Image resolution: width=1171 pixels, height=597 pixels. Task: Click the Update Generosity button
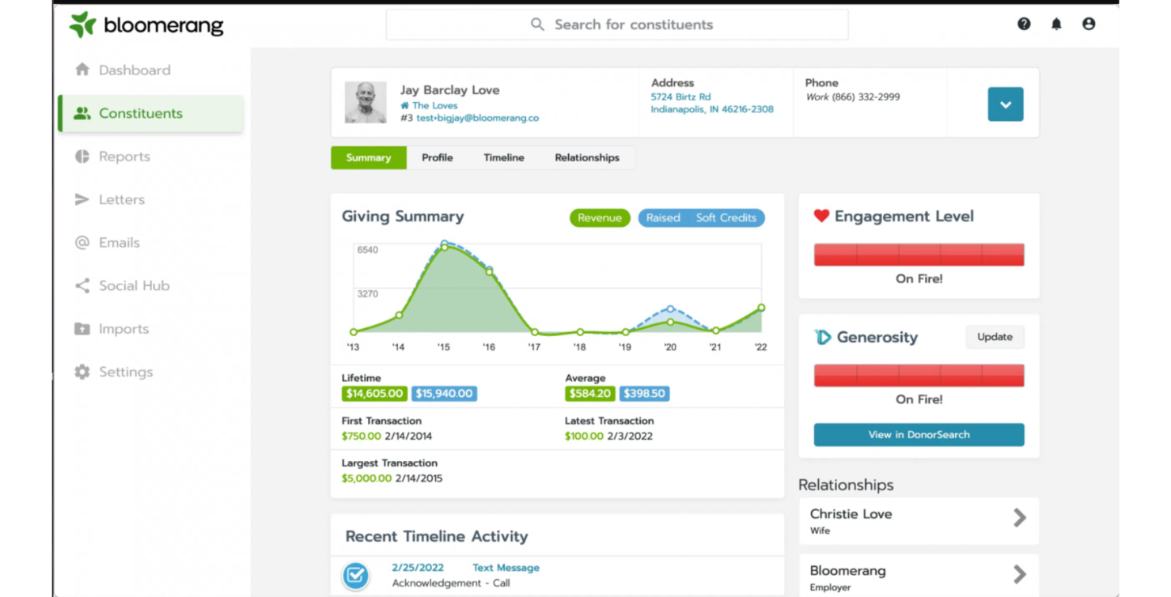coord(995,337)
